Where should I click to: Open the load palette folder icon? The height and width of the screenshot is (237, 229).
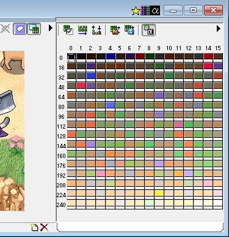click(115, 30)
